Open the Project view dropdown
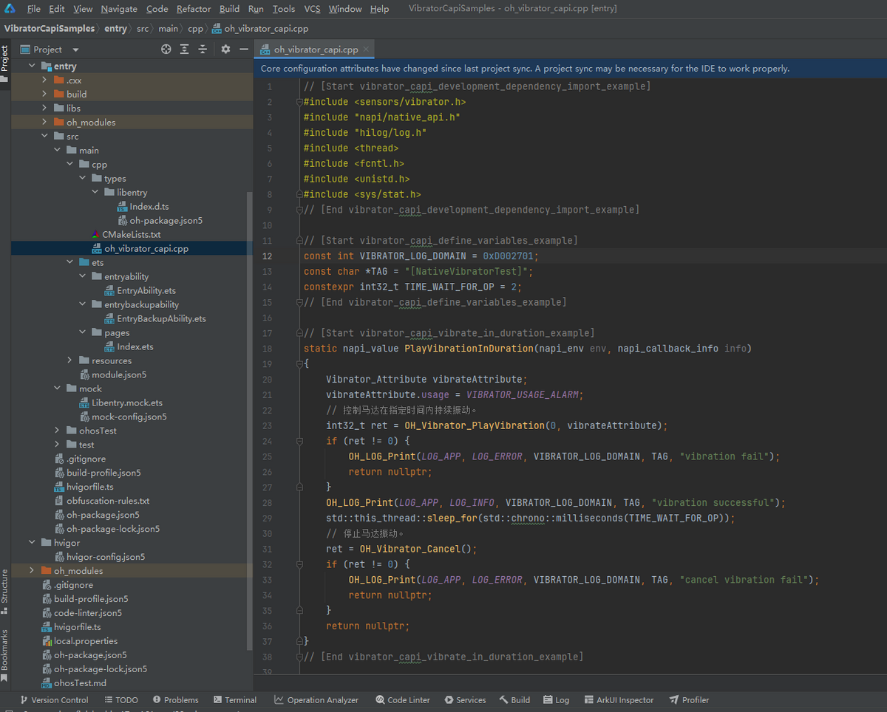 point(75,49)
